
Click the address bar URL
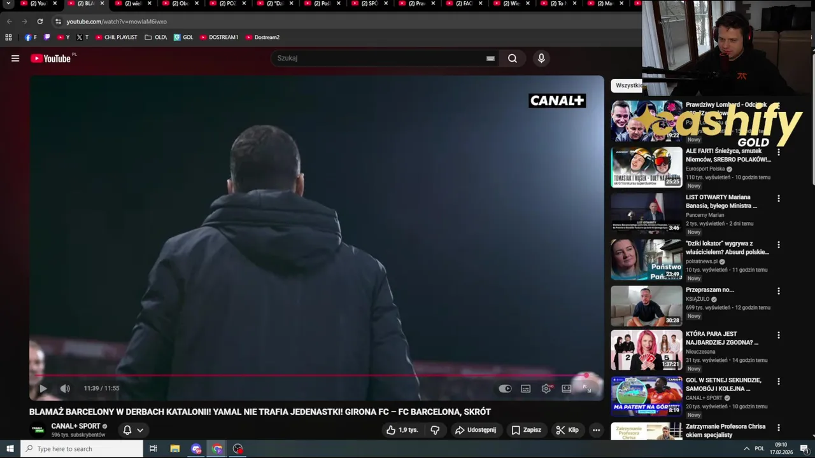[117, 22]
